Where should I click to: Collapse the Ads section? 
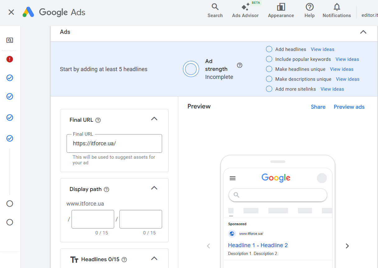[363, 32]
